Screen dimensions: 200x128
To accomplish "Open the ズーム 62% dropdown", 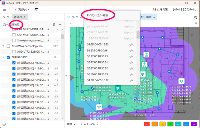I will (x=89, y=124).
